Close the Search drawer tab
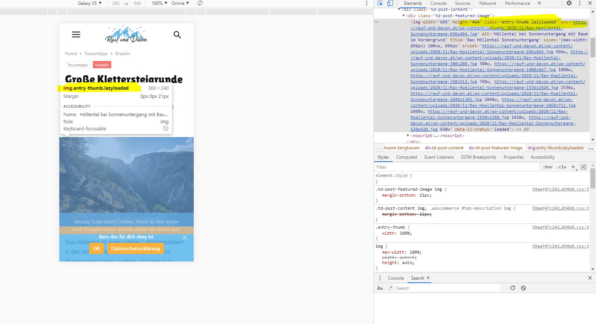 [x=428, y=278]
